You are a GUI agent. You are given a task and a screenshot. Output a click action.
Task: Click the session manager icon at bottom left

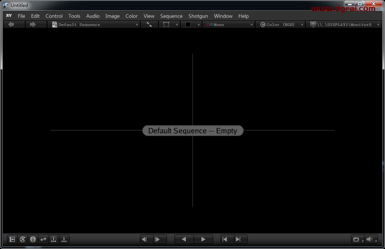[12, 239]
